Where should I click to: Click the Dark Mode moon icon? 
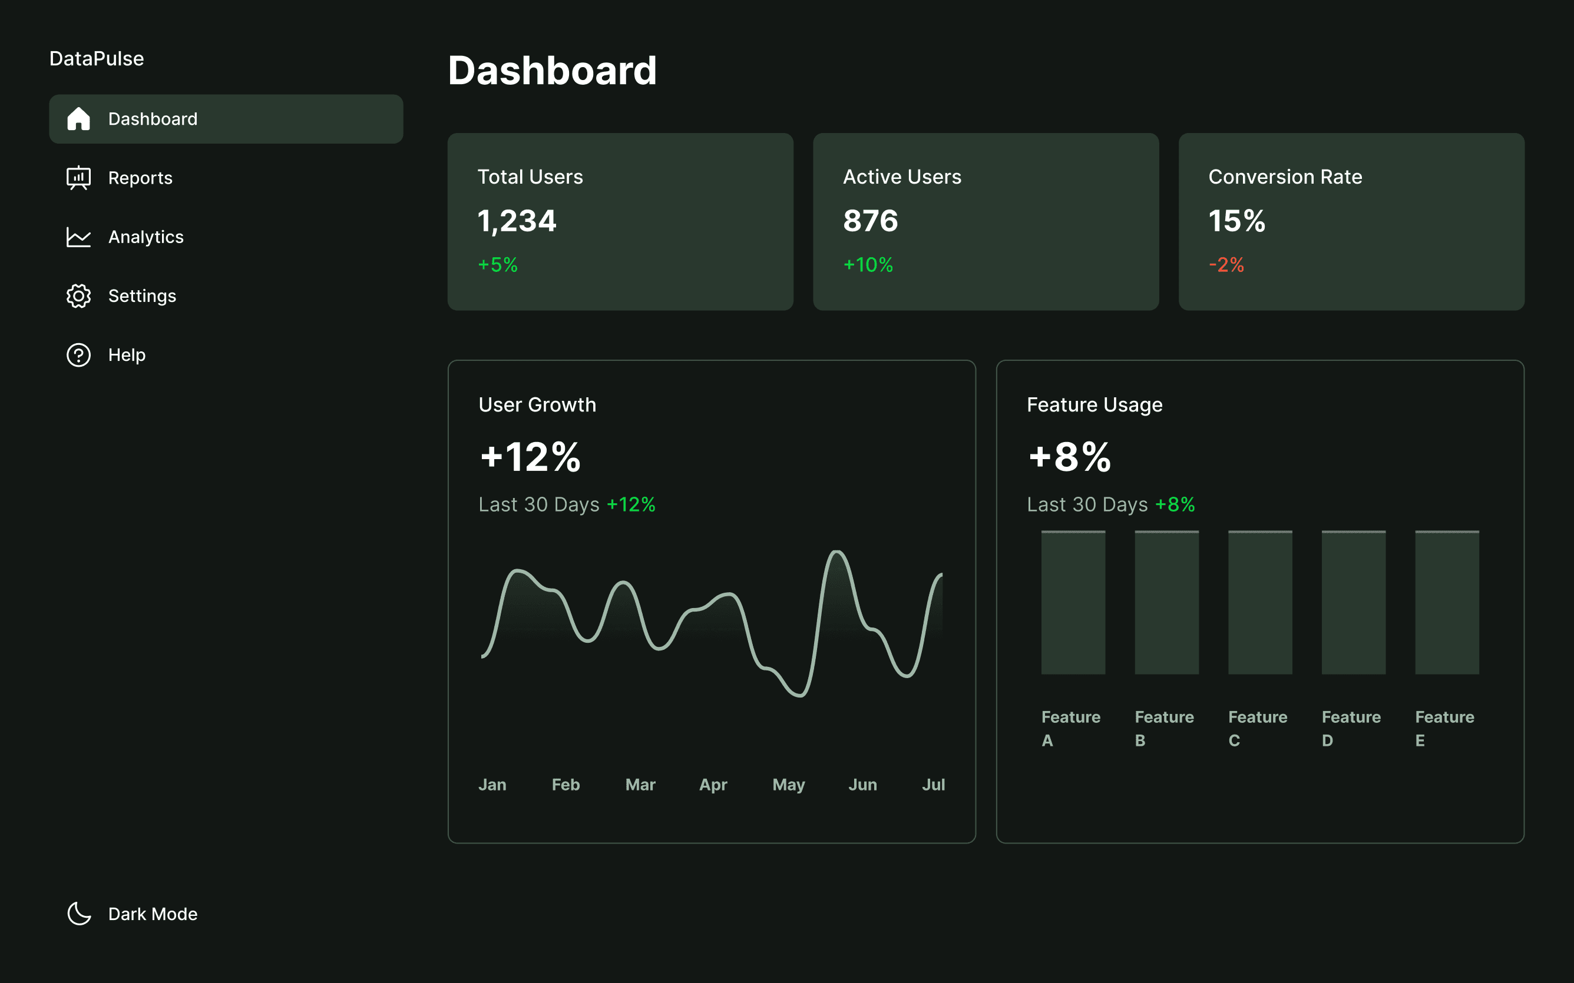pos(79,914)
